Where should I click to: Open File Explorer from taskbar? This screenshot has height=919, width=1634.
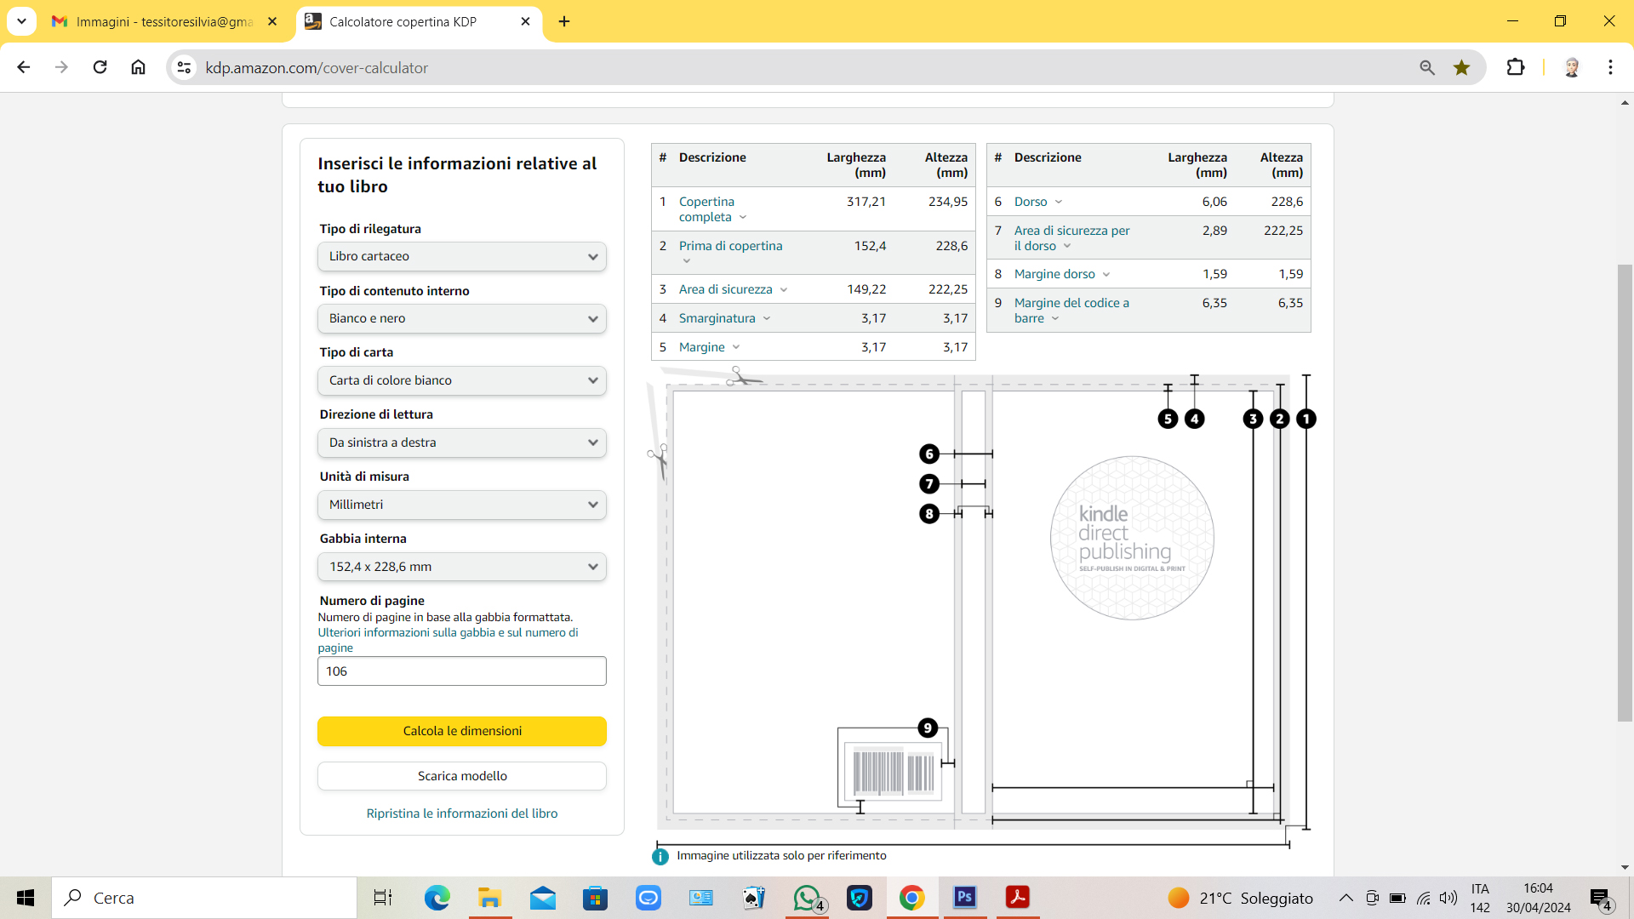point(489,898)
